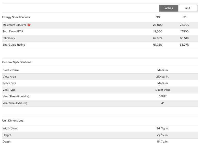Image resolution: width=204 pixels, height=144 pixels.
Task: Click the Vent Size (Exhaust) value 4"
Action: (x=162, y=103)
